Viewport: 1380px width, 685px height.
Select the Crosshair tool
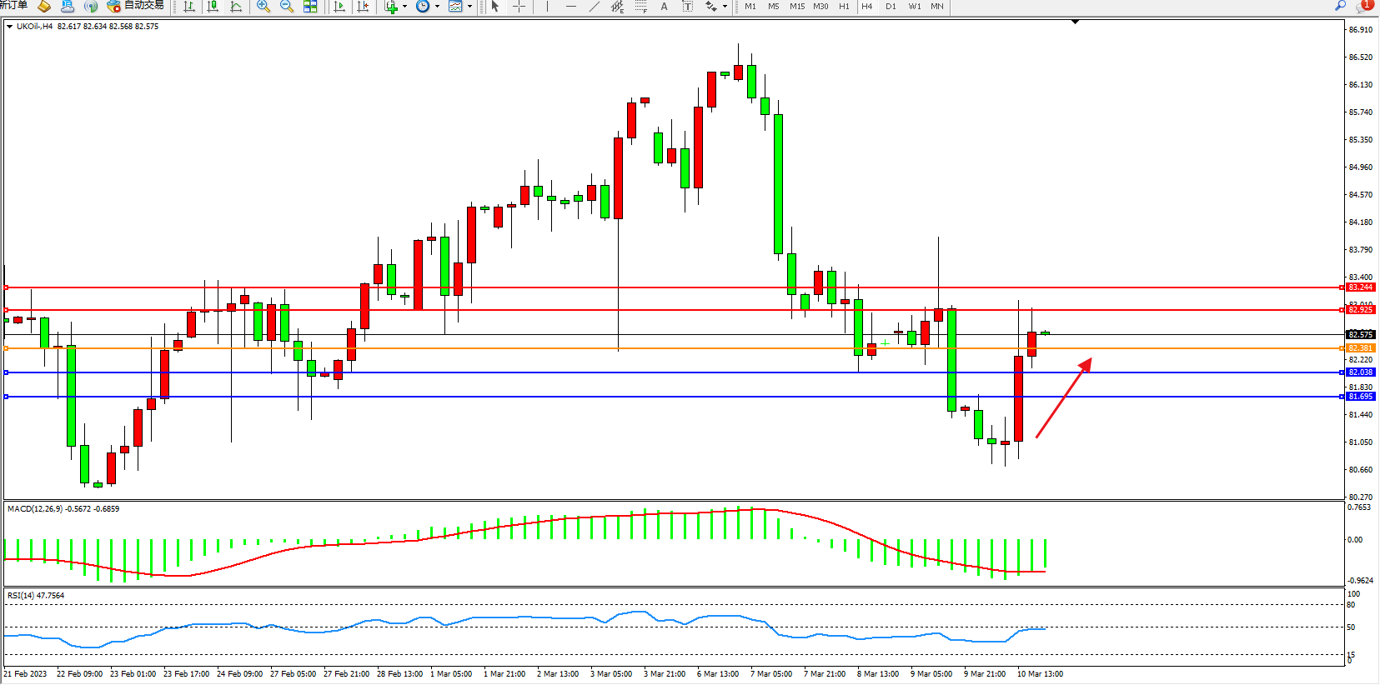coord(519,7)
